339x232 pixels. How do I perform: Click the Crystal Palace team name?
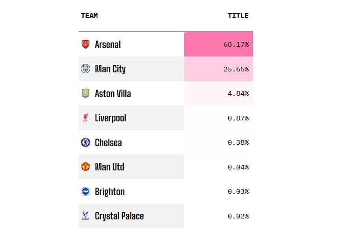[119, 216]
